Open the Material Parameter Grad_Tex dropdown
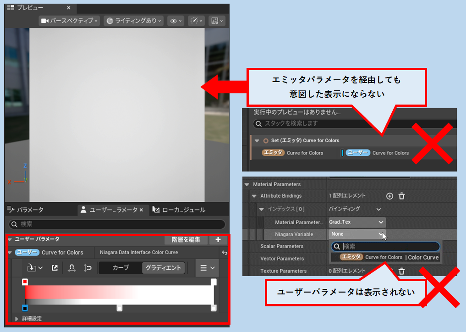 click(x=356, y=222)
